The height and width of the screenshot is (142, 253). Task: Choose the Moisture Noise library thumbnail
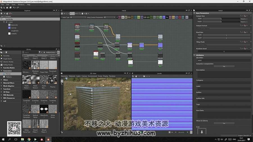pyautogui.click(x=35, y=65)
